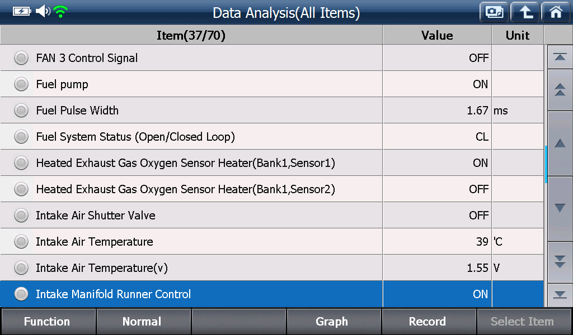Image resolution: width=573 pixels, height=335 pixels.
Task: Page down with double down-arrow button
Action: click(560, 262)
